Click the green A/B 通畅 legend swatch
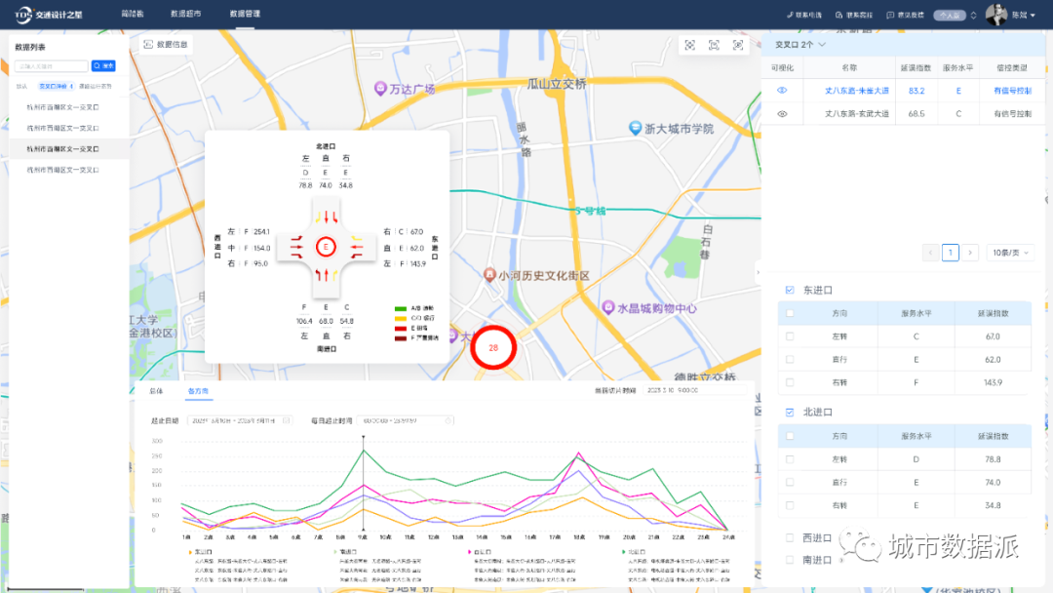1053x593 pixels. point(401,308)
